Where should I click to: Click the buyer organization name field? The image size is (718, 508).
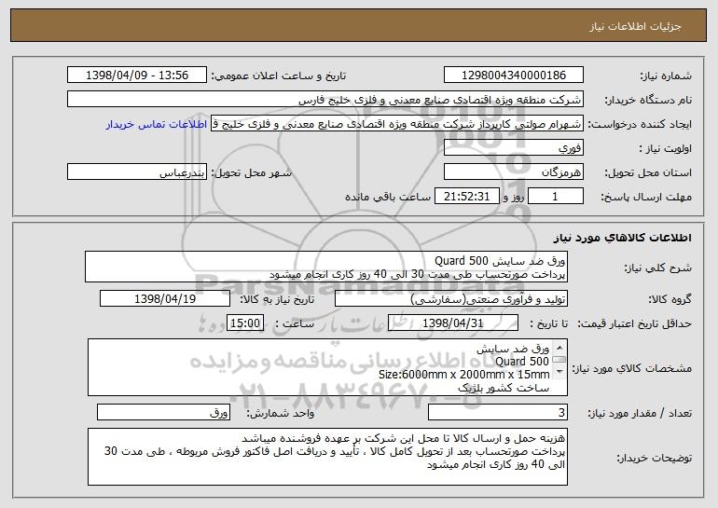(325, 99)
